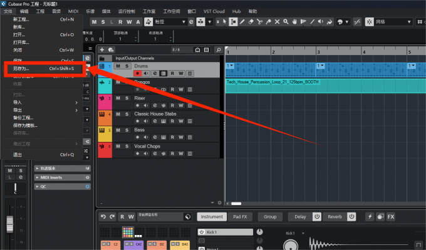426x250 pixels.
Task: Select the Line tool
Action: (312, 22)
